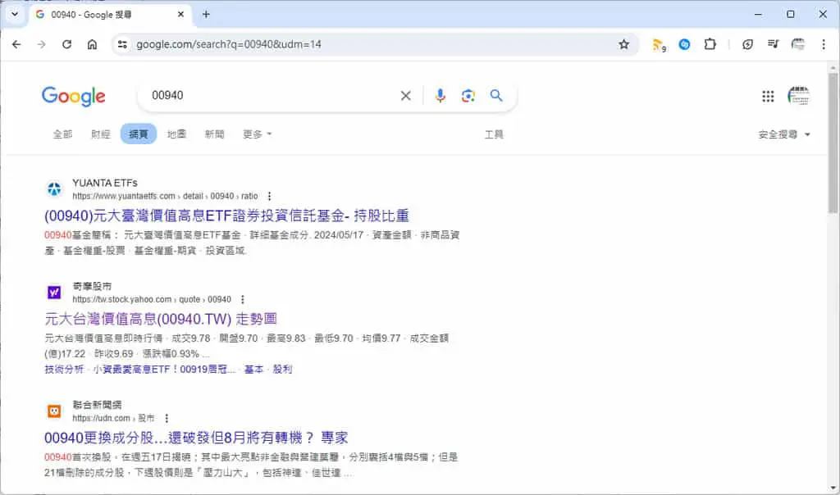Open the browser extensions puzzle icon
The image size is (840, 495).
click(x=710, y=44)
